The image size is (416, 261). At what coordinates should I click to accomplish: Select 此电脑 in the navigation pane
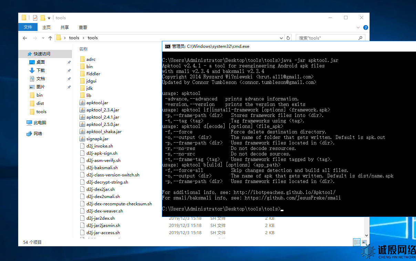coord(40,122)
